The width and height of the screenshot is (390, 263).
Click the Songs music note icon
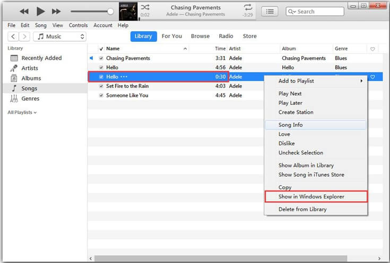pos(14,88)
